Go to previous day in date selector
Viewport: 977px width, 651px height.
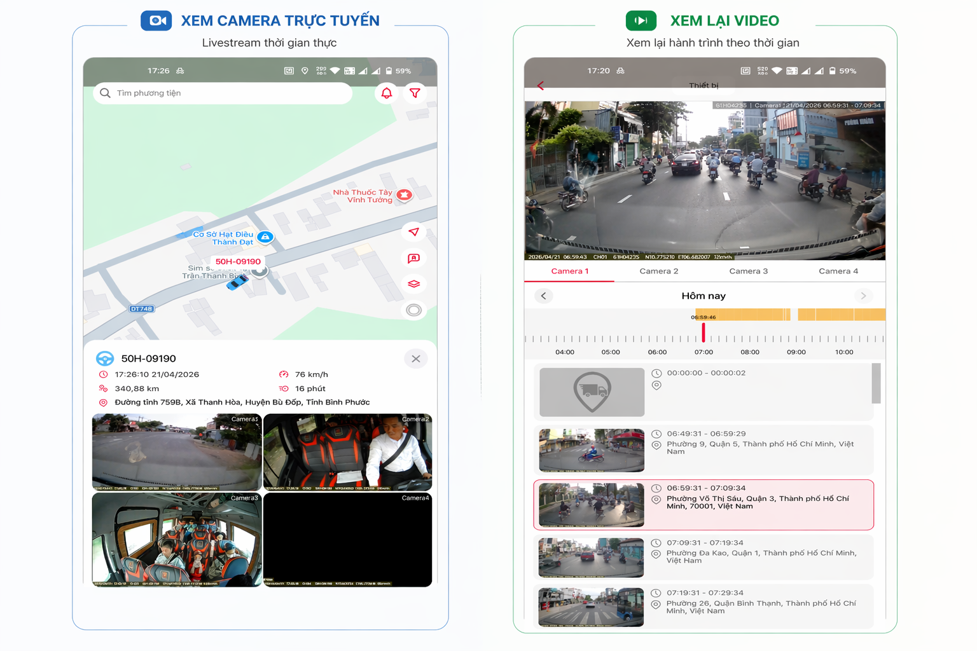tap(543, 296)
